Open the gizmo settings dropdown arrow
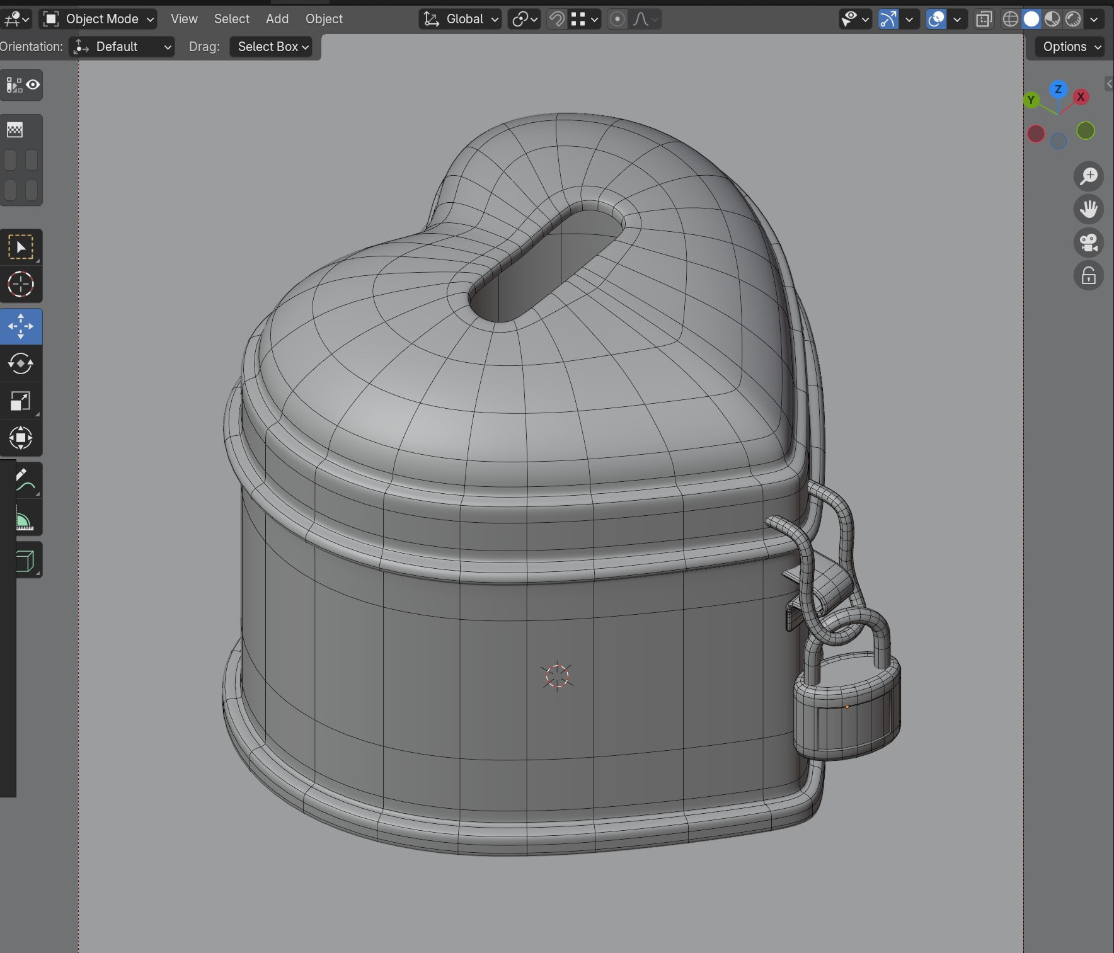1114x953 pixels. click(x=909, y=19)
